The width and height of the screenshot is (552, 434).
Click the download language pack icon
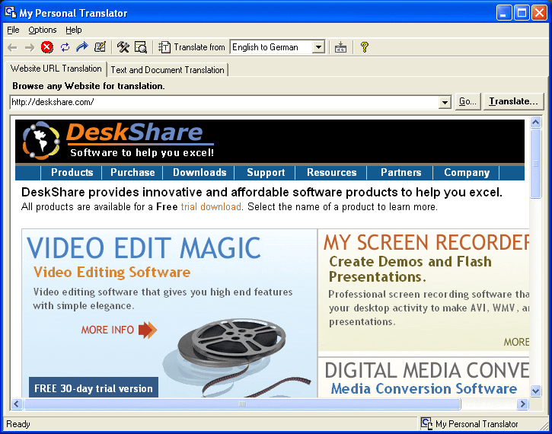tap(340, 47)
